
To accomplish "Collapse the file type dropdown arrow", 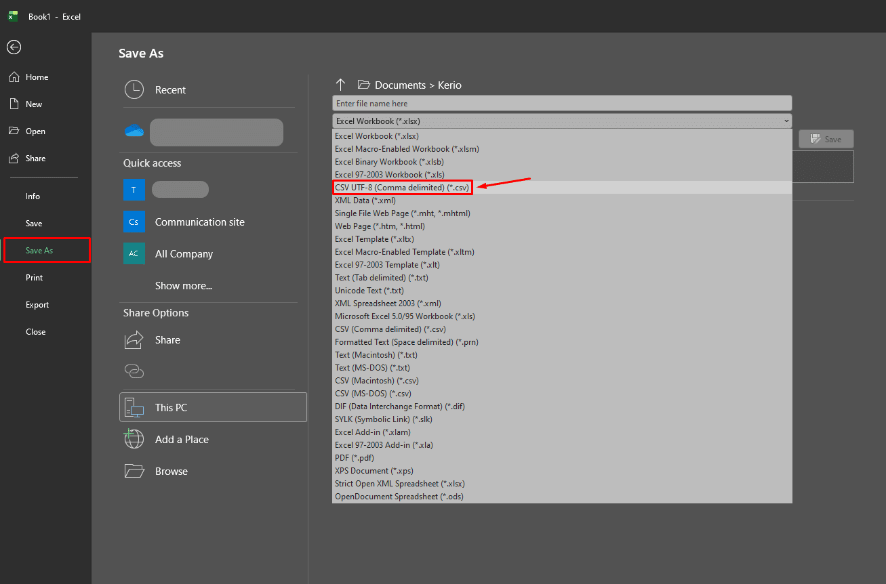I will [786, 121].
